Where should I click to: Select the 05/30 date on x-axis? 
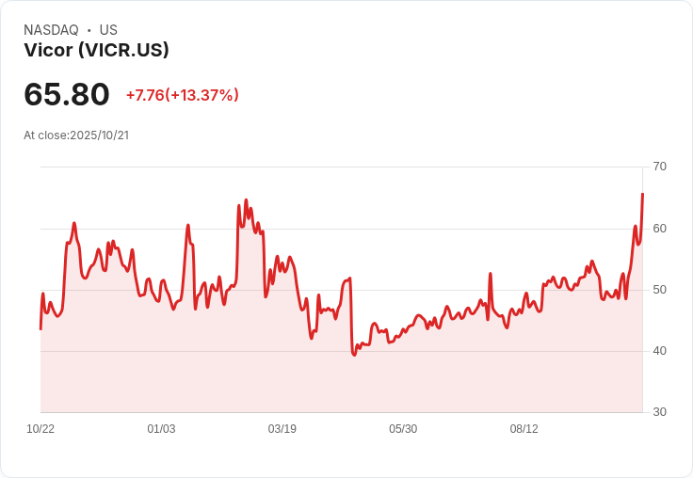click(403, 429)
